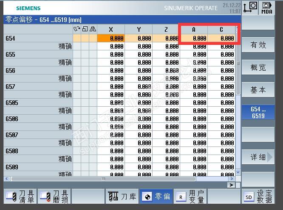283x210 pixels.
Task: Select the X column header
Action: click(x=111, y=30)
